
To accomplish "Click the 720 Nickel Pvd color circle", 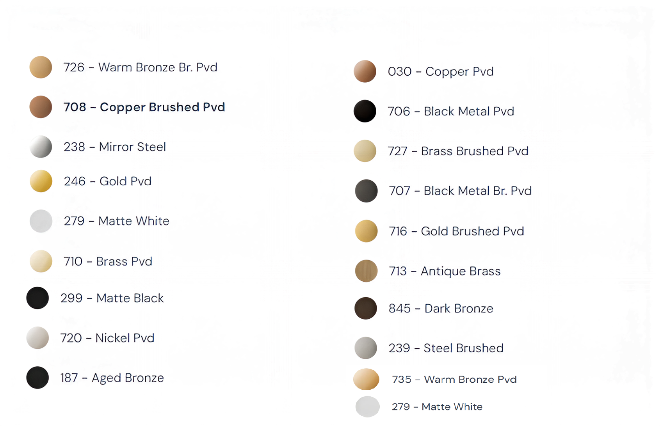I will tap(37, 338).
